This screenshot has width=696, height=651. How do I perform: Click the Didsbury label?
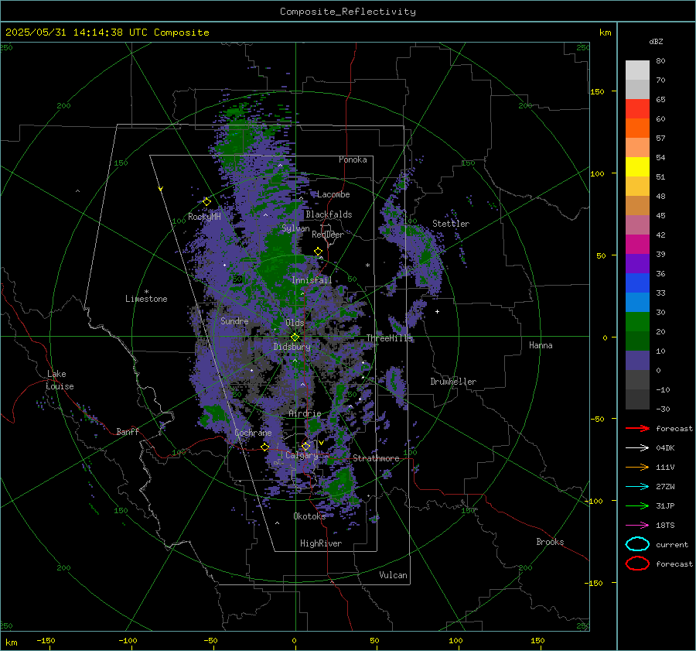click(292, 347)
